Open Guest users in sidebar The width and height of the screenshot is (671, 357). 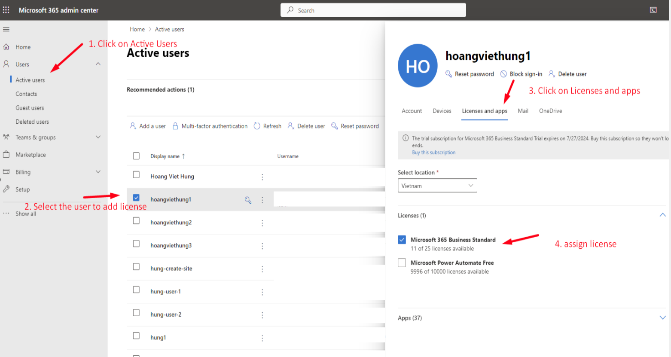(30, 108)
